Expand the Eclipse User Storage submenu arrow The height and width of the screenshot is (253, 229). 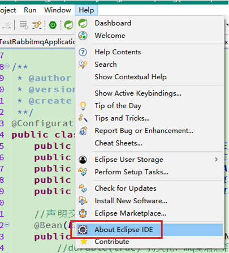click(x=217, y=160)
